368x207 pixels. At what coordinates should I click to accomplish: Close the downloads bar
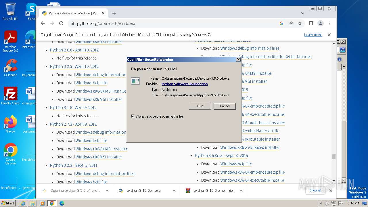(331, 191)
